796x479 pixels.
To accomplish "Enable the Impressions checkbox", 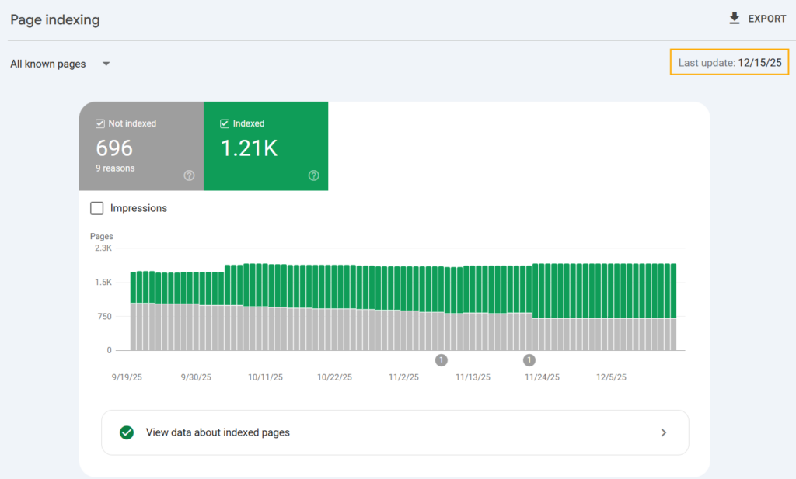I will [x=97, y=208].
